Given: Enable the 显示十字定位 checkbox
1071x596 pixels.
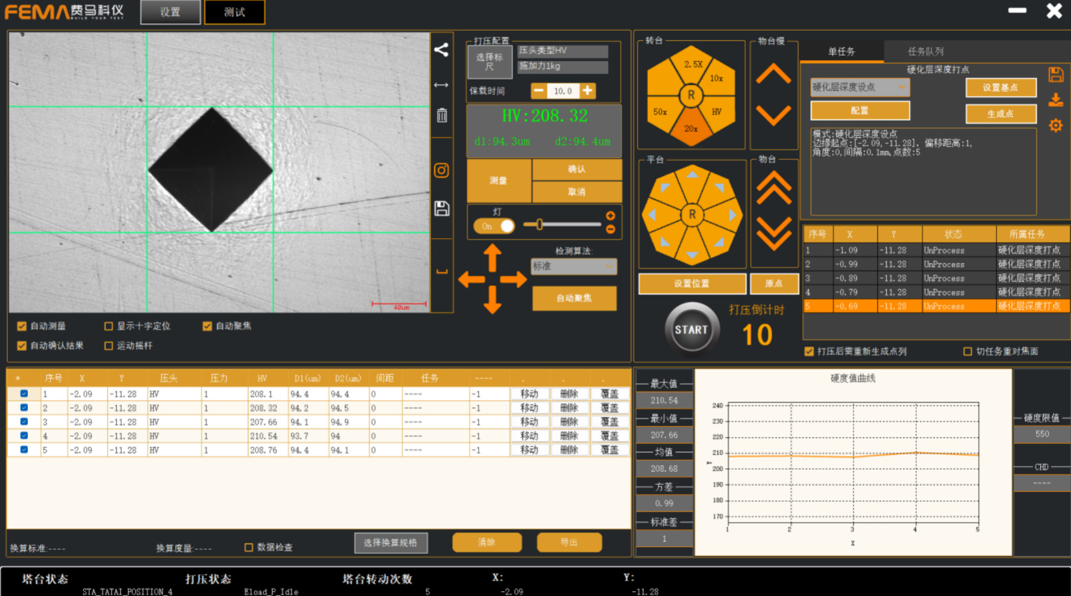Looking at the screenshot, I should click(109, 326).
